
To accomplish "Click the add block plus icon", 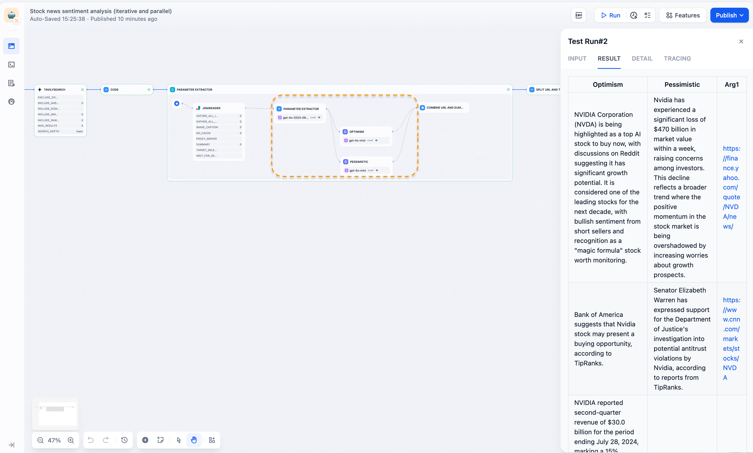I will pyautogui.click(x=145, y=440).
